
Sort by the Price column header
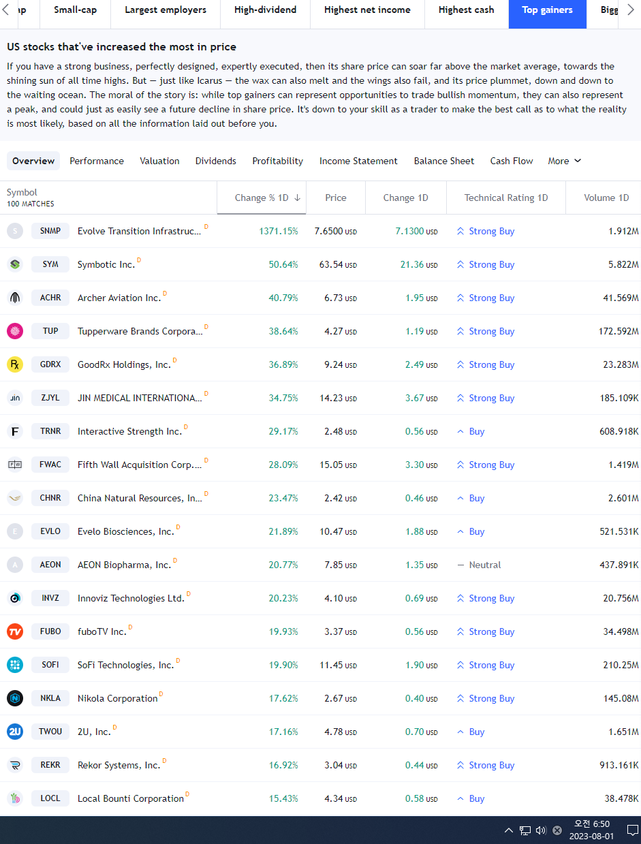point(336,198)
